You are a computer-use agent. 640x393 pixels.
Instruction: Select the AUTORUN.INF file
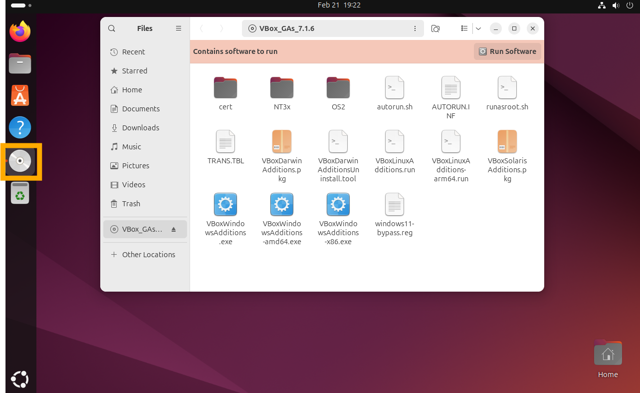451,98
